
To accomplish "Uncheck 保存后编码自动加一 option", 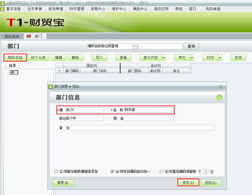I will (112, 171).
